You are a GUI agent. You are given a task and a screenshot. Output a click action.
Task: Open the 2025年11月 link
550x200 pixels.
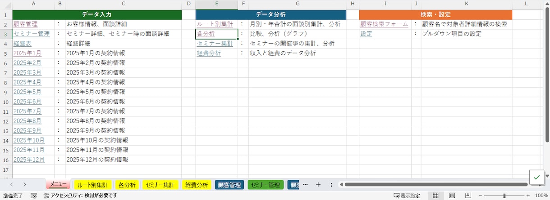(29, 150)
